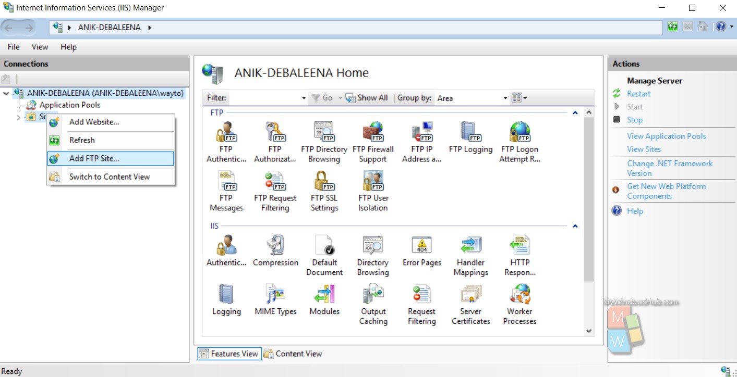Open Worker Processes feature icon
This screenshot has width=737, height=377.
pyautogui.click(x=519, y=294)
